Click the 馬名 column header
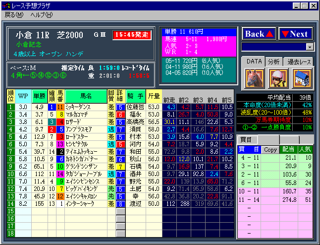Screen dimensions: 320x245 coord(86,96)
